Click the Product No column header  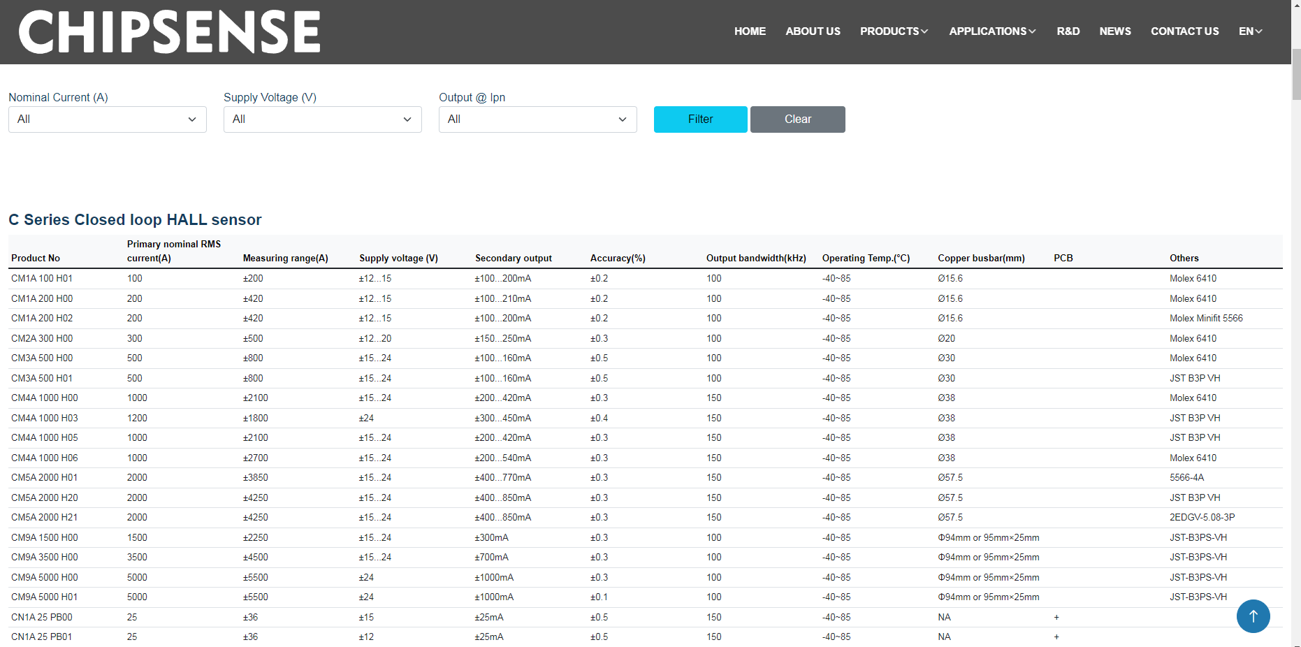click(x=36, y=258)
